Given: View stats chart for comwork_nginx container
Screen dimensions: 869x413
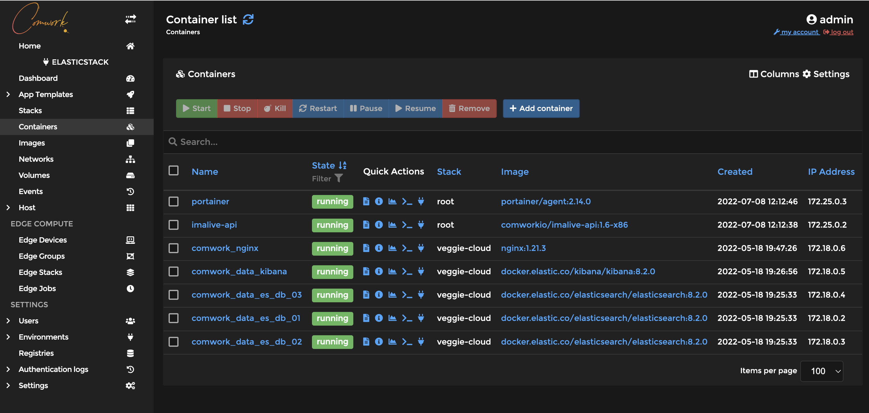Looking at the screenshot, I should coord(392,248).
